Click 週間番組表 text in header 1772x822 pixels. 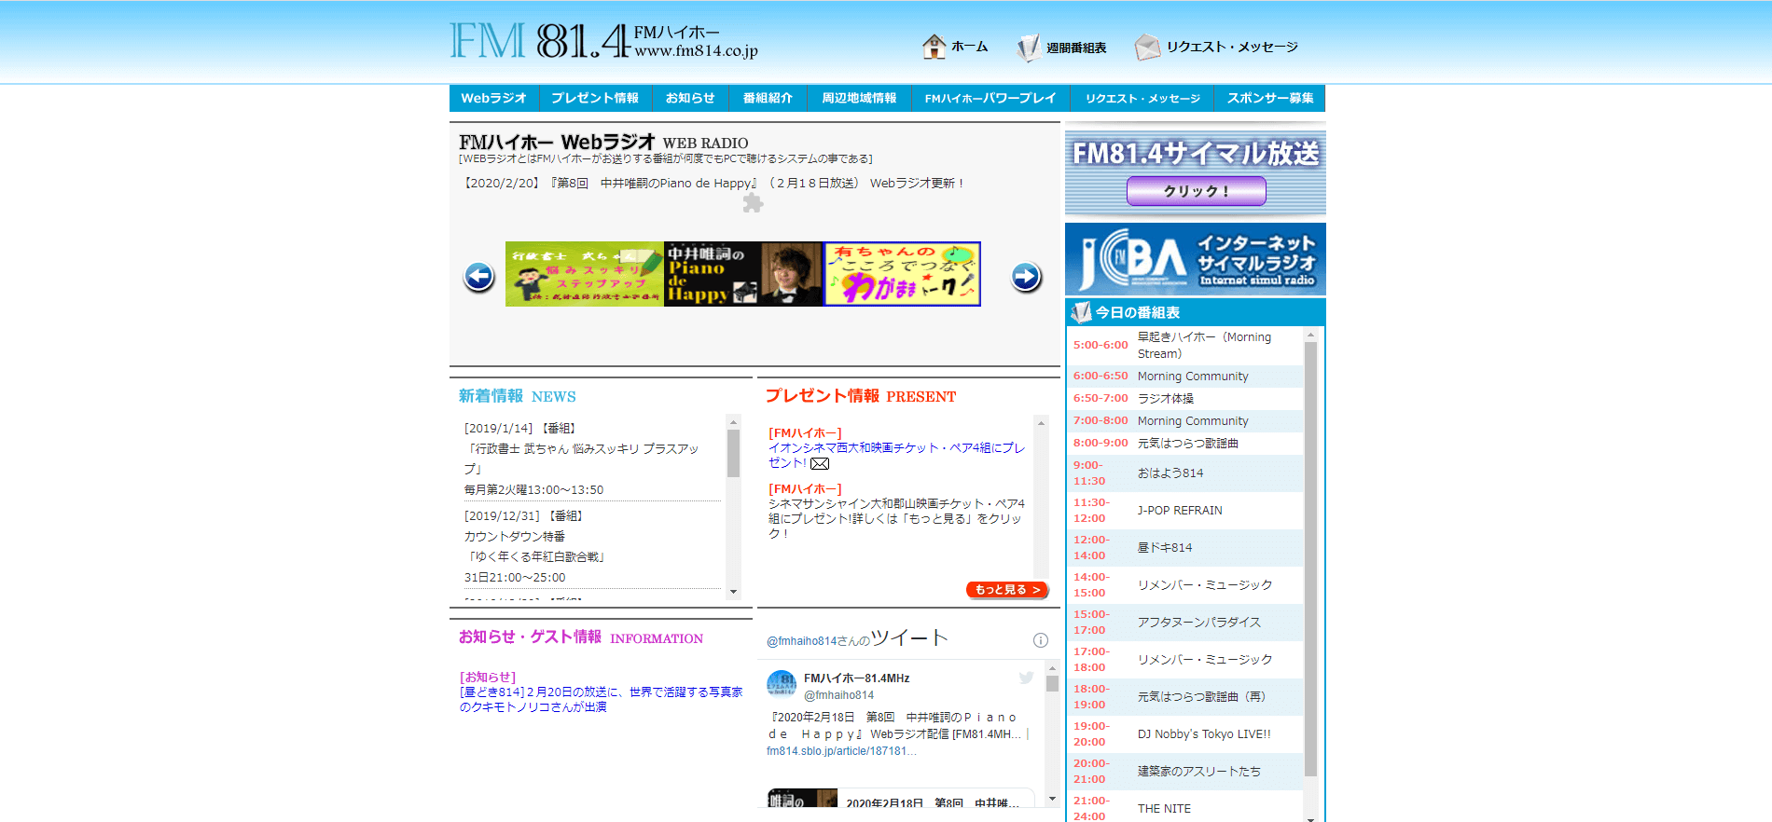coord(1076,48)
